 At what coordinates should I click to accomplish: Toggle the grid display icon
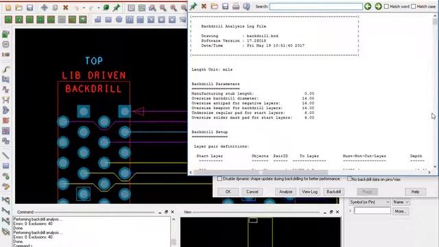pyautogui.click(x=131, y=8)
